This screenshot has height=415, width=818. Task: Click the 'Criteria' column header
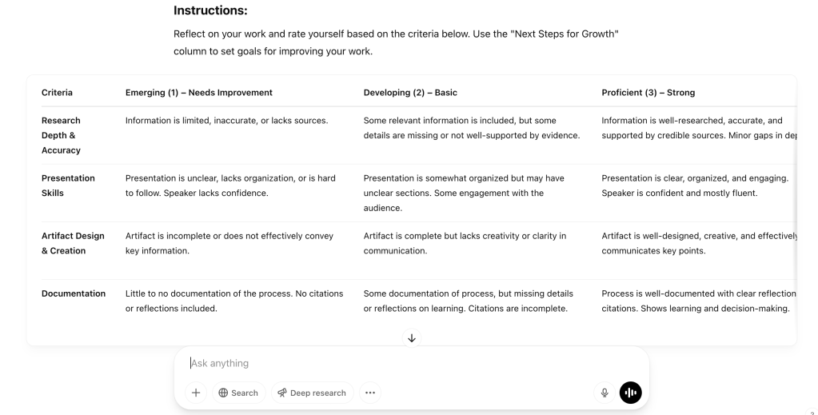[x=57, y=93]
